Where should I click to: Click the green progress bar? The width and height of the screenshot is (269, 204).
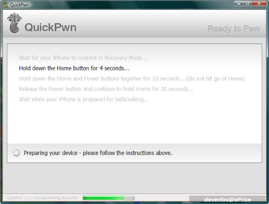coord(108,197)
